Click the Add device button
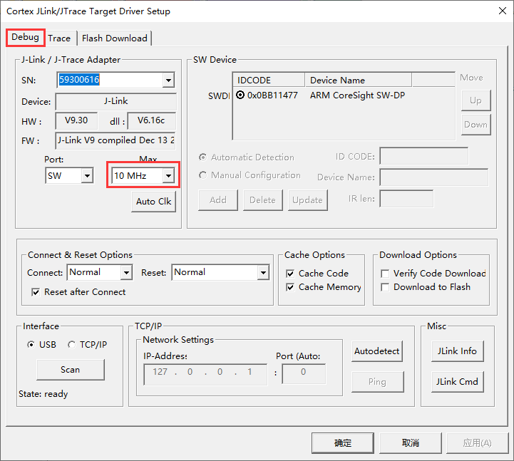Screen dimensions: 514x461 point(218,200)
